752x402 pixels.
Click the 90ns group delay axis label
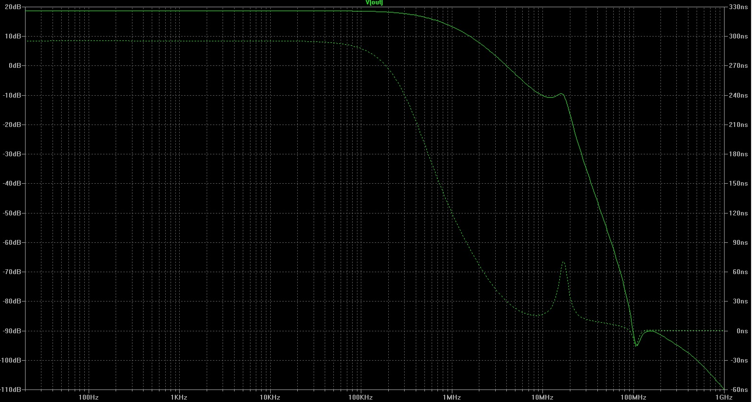pos(740,242)
